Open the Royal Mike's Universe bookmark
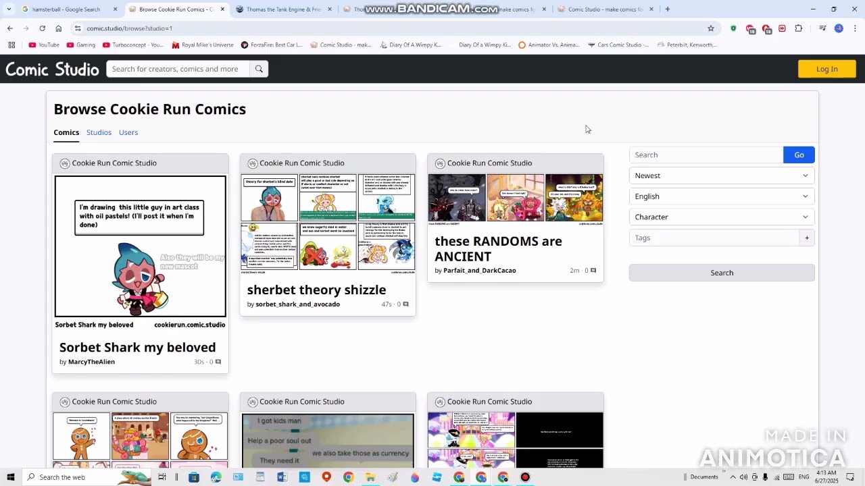This screenshot has height=486, width=865. (203, 45)
